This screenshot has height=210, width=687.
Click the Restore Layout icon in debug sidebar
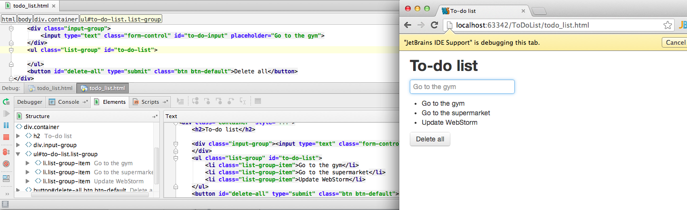click(x=6, y=179)
